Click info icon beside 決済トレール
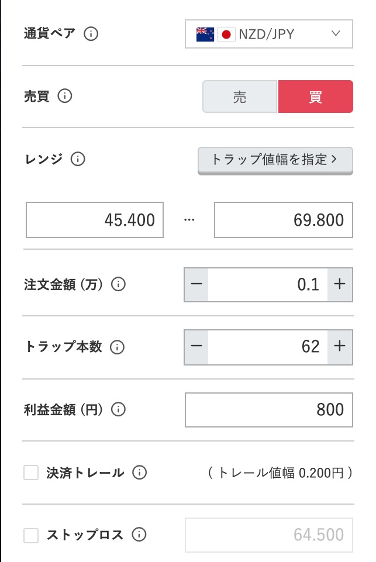Image resolution: width=376 pixels, height=562 pixels. click(x=139, y=473)
